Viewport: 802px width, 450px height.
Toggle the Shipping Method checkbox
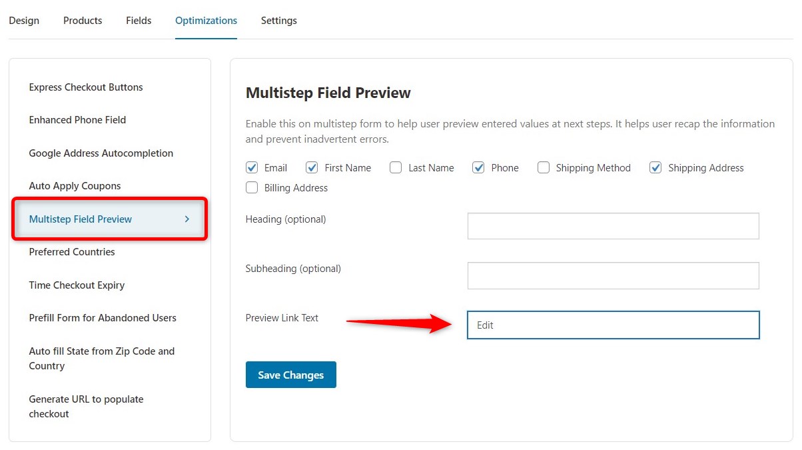click(x=544, y=167)
